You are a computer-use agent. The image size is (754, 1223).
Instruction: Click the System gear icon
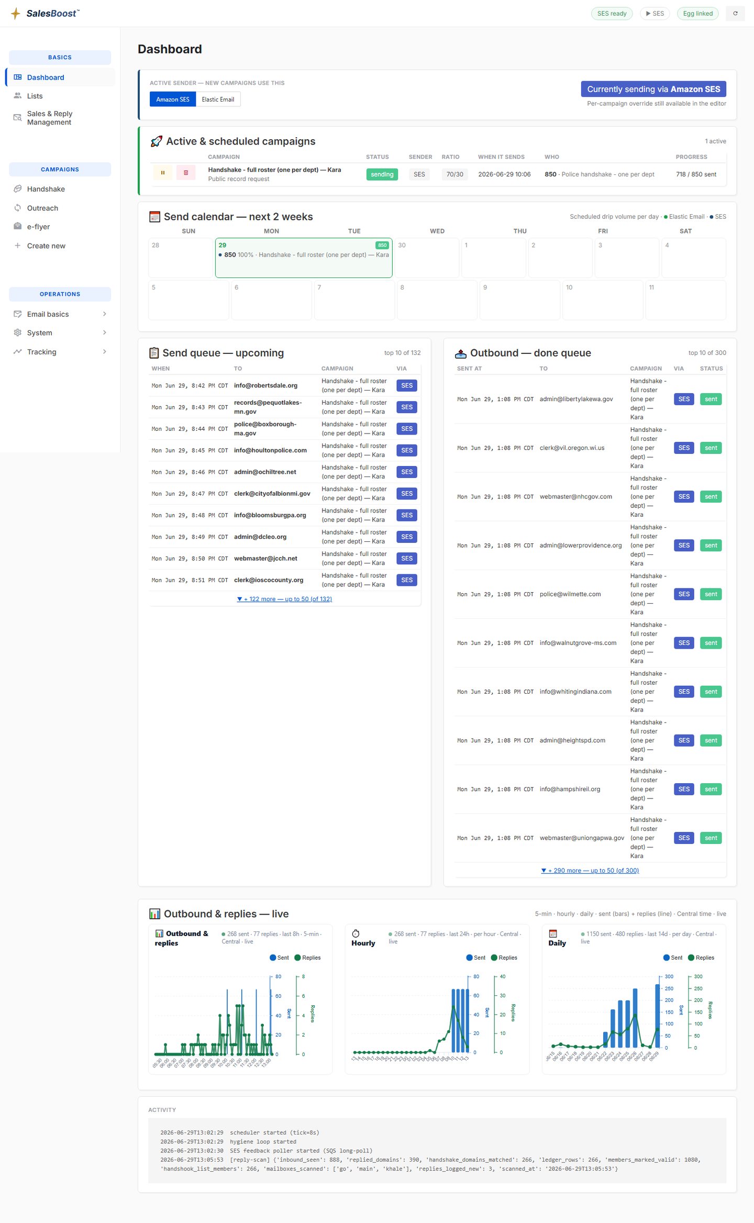[18, 333]
